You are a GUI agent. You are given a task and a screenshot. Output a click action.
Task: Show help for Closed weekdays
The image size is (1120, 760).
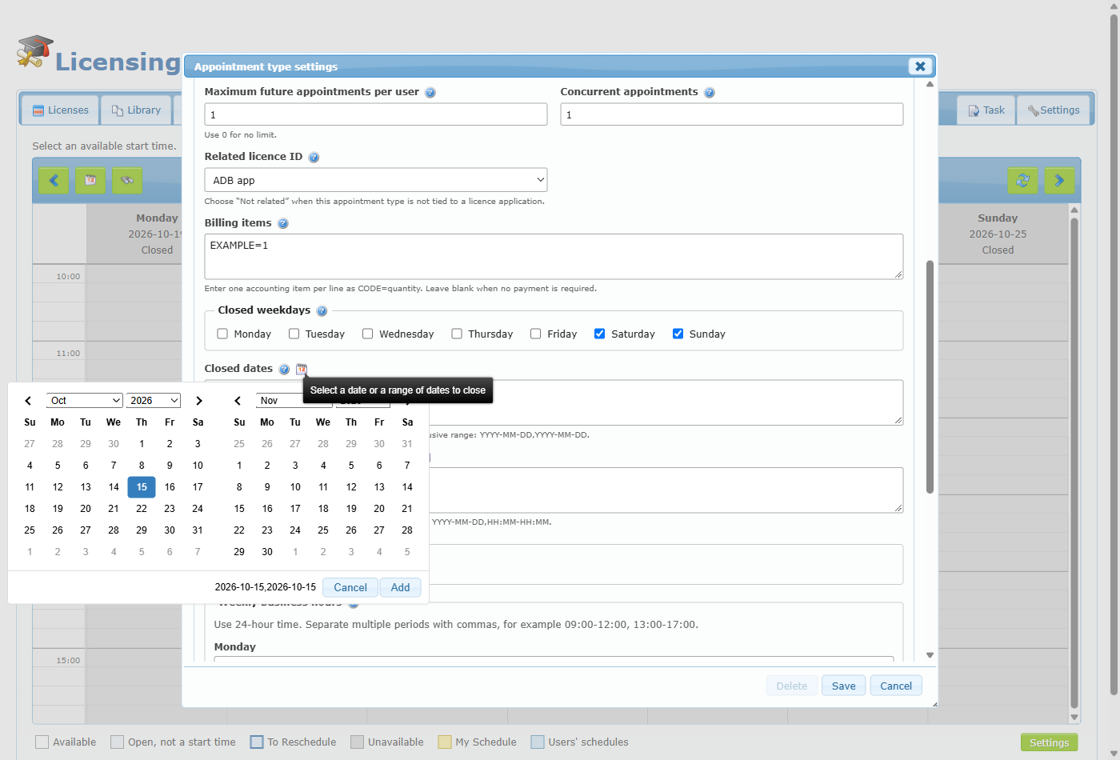(x=322, y=311)
